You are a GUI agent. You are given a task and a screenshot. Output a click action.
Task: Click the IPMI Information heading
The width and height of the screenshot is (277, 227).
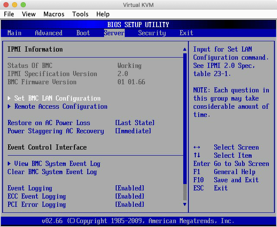coord(35,49)
